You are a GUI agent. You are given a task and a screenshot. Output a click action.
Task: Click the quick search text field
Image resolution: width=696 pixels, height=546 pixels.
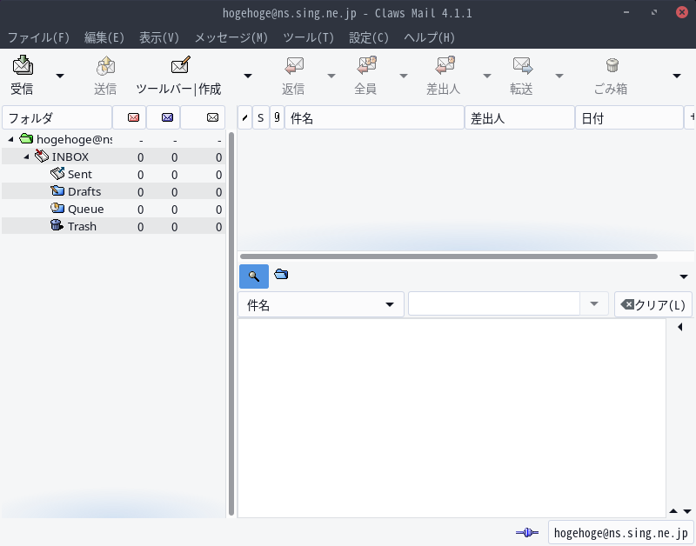tap(494, 303)
